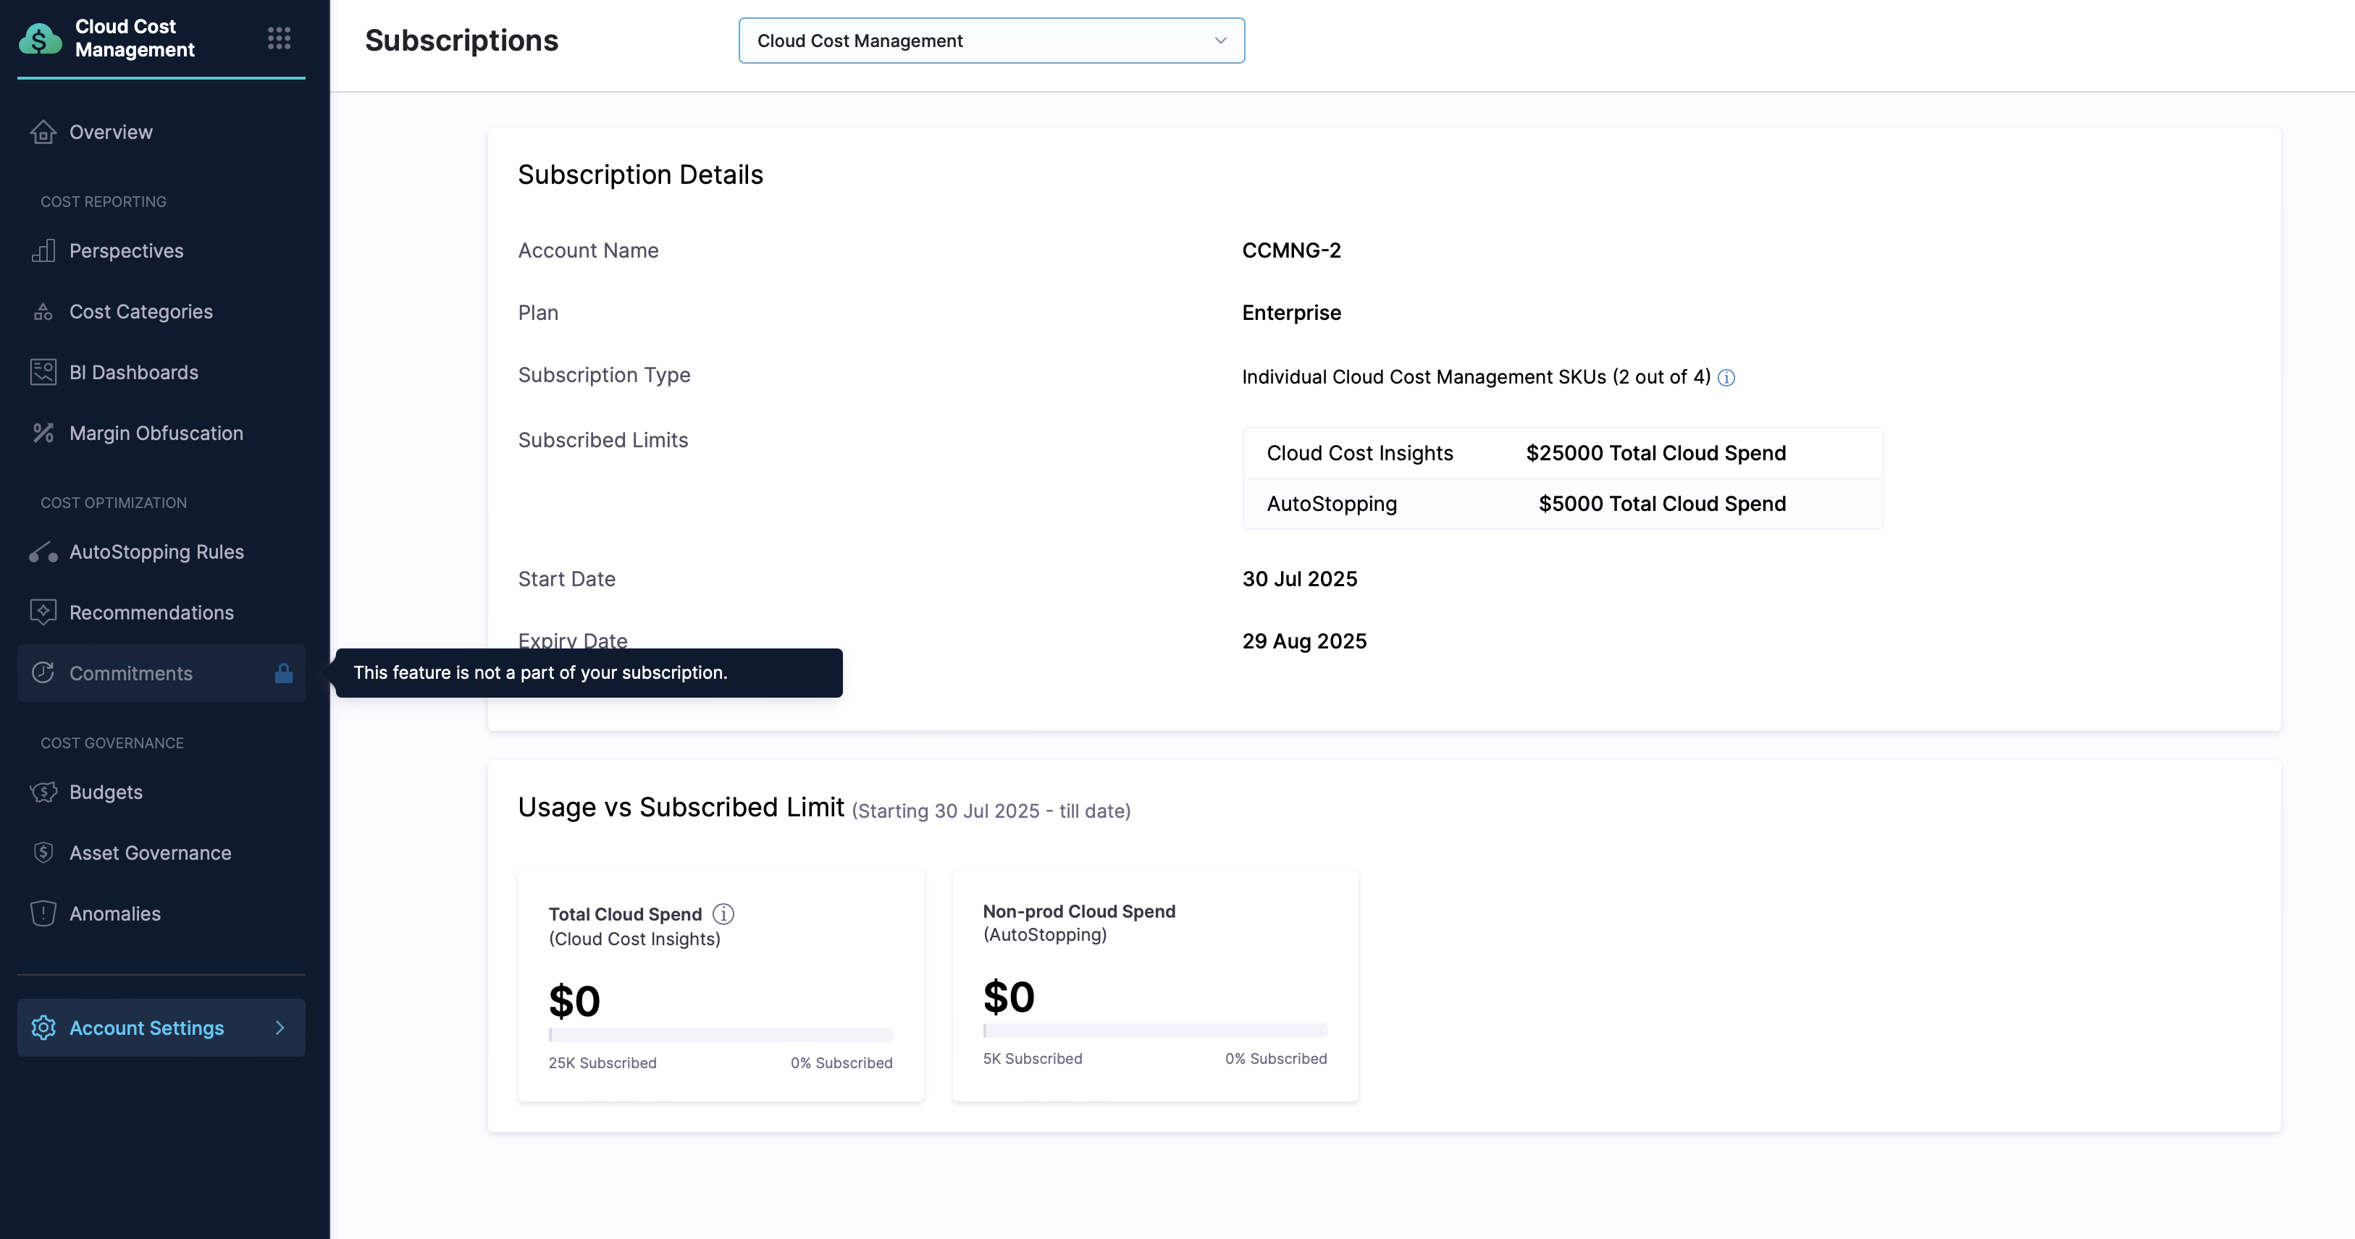
Task: Navigate to Recommendations page
Action: point(152,613)
